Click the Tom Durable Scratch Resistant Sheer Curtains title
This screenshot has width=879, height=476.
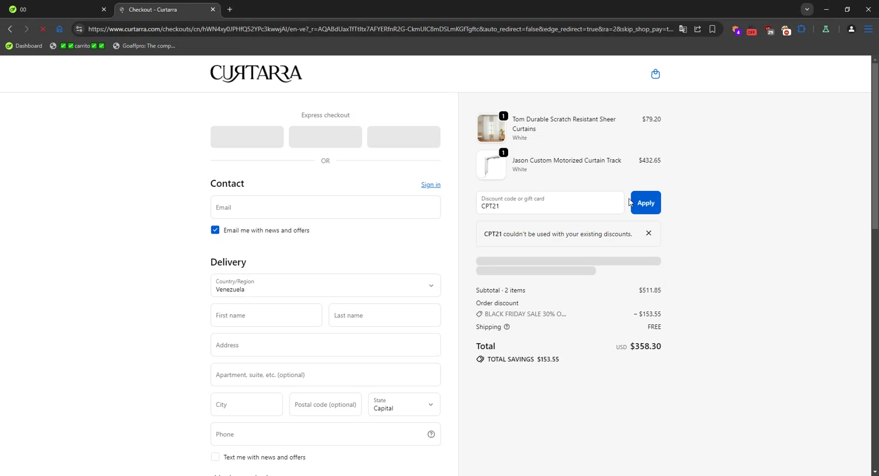[x=564, y=124]
